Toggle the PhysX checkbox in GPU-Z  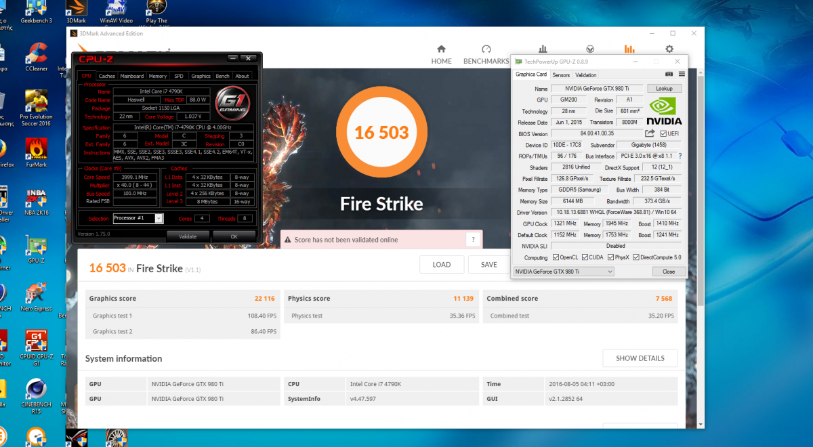point(610,257)
